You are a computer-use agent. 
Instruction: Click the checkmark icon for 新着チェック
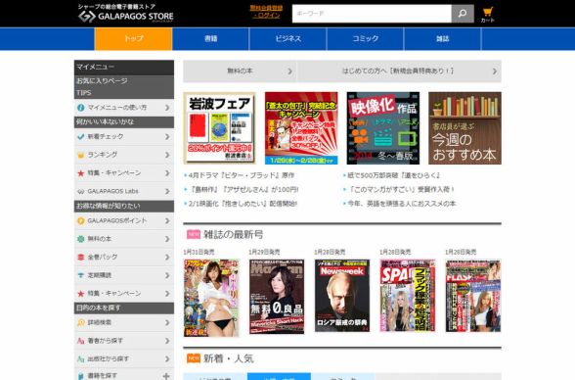click(x=80, y=136)
